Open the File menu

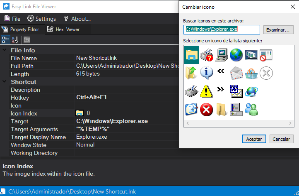click(x=12, y=19)
